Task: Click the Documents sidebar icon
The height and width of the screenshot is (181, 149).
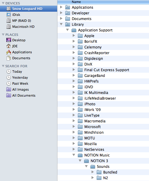Action: [x=9, y=58]
